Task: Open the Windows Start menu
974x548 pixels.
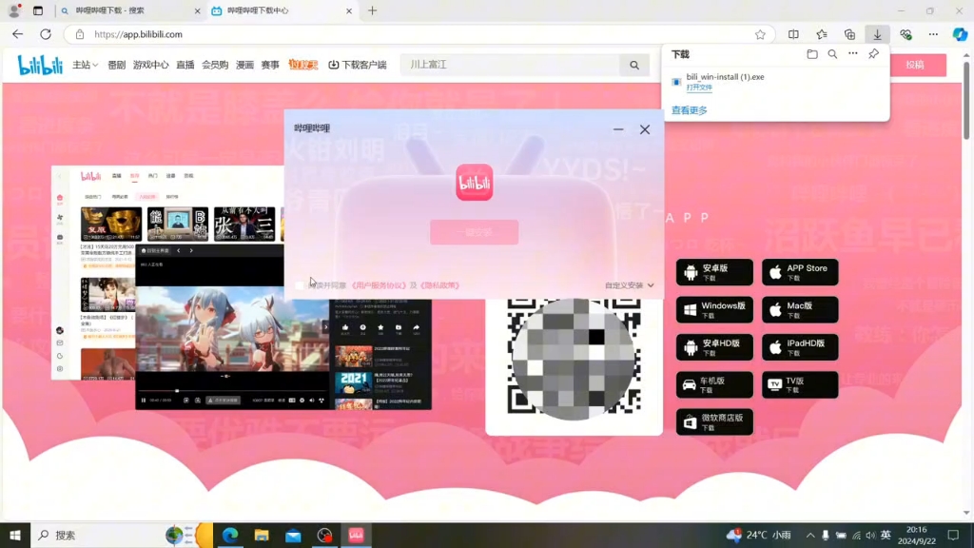Action: (x=15, y=535)
